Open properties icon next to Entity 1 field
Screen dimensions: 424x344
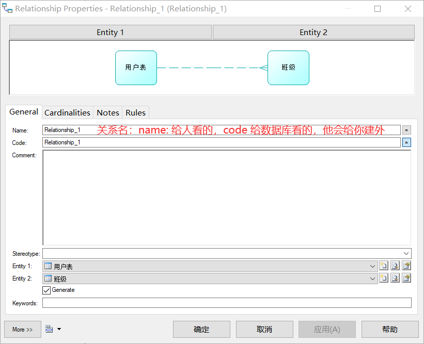tap(406, 266)
